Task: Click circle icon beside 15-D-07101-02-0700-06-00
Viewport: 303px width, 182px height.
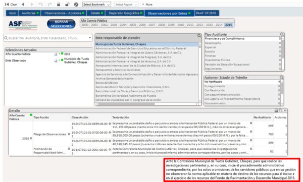Action: click(110, 133)
